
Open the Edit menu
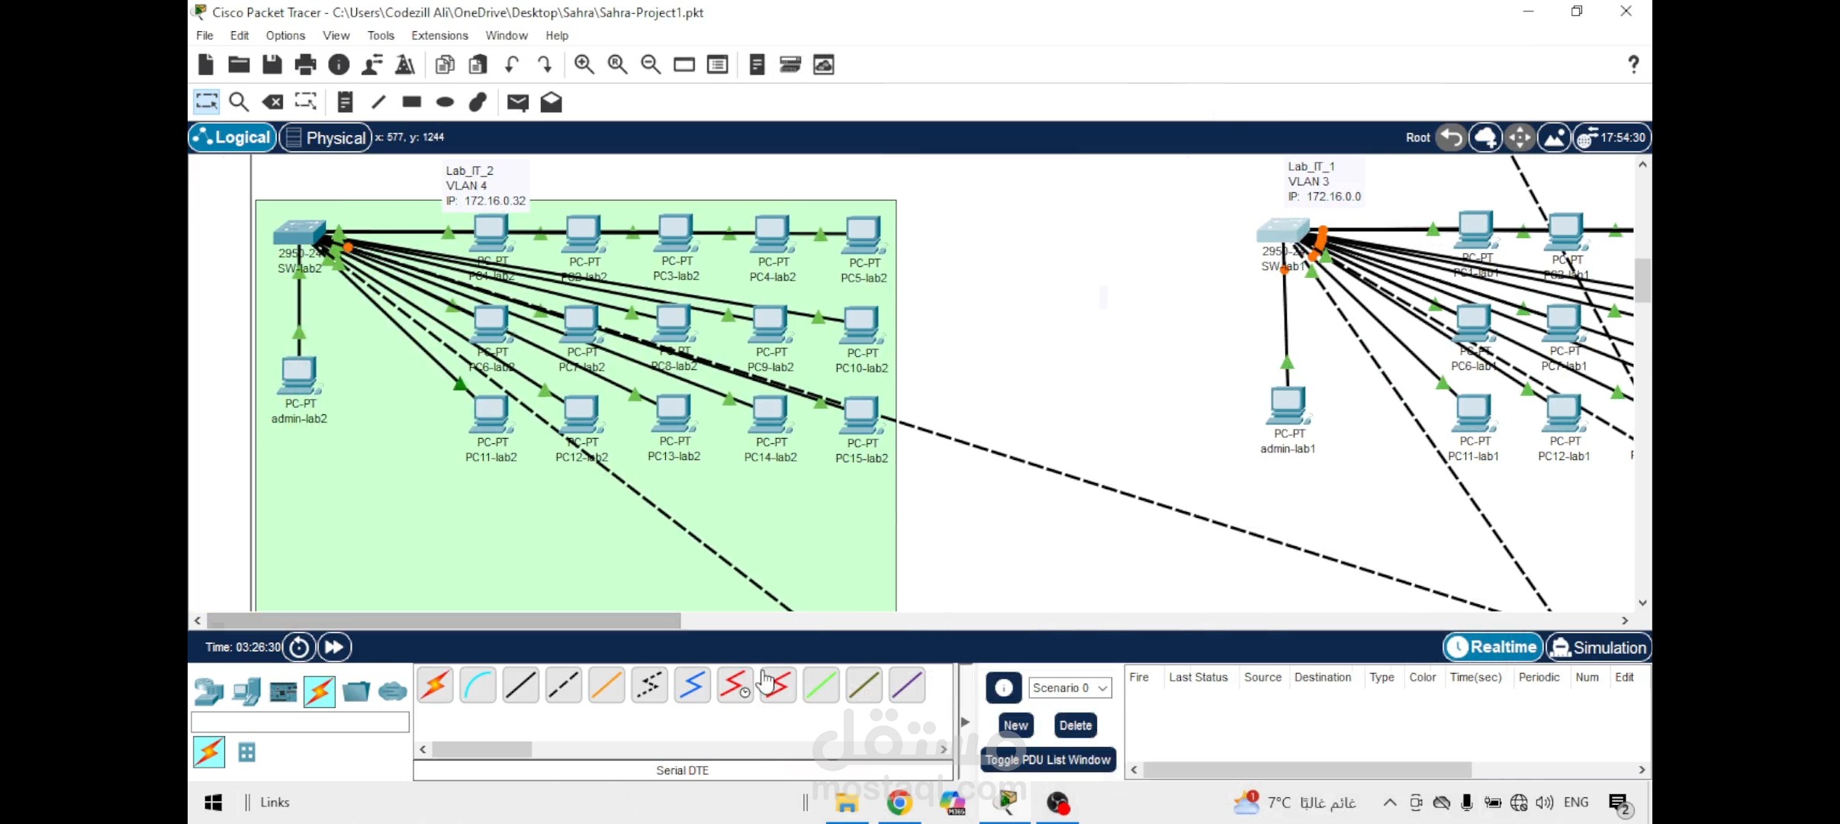[240, 36]
